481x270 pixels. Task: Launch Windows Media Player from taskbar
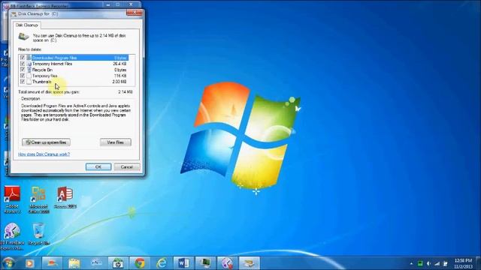[x=30, y=263]
